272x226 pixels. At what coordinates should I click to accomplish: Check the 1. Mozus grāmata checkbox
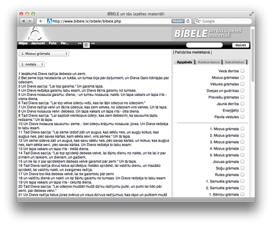[242, 129]
